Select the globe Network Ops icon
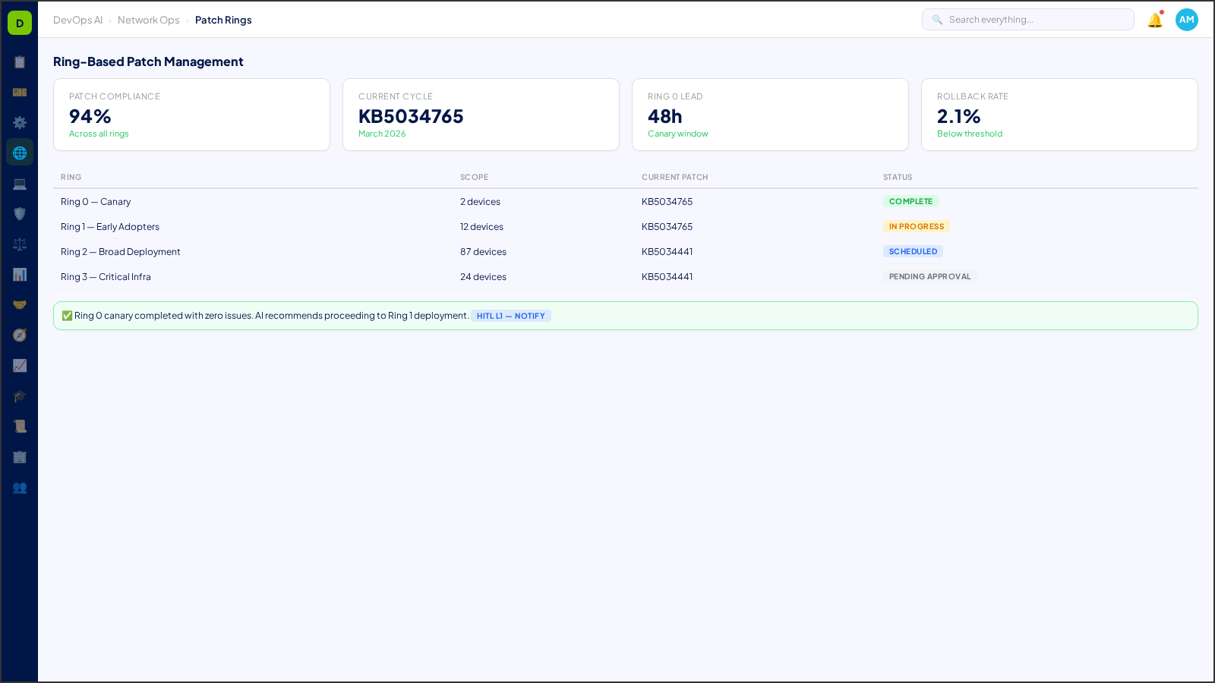 20,152
